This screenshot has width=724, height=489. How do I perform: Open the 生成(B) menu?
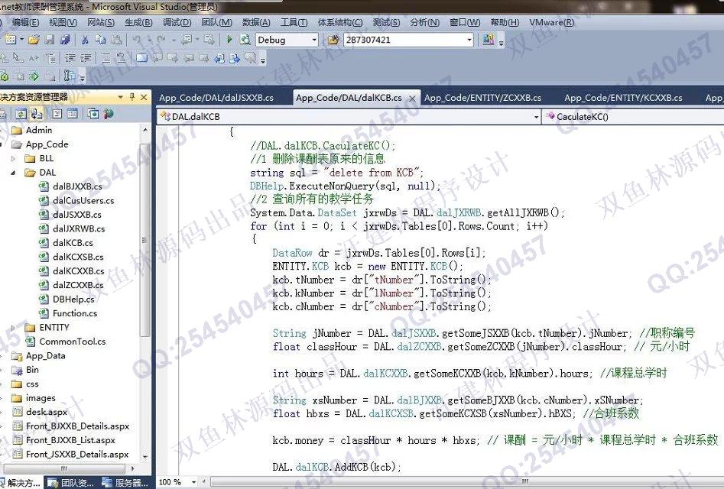(x=138, y=22)
